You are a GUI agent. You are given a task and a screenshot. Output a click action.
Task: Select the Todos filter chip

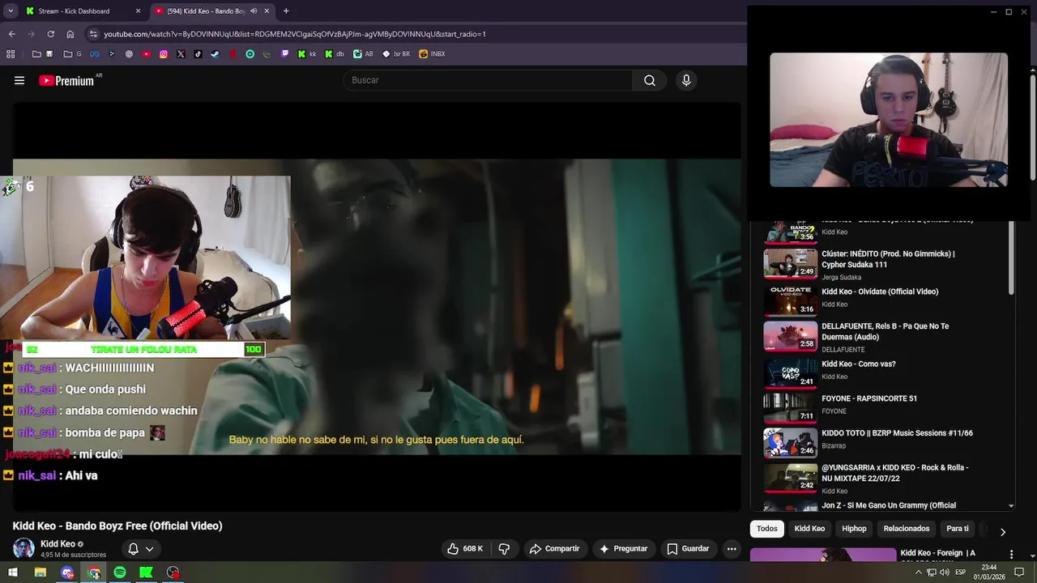click(x=767, y=529)
